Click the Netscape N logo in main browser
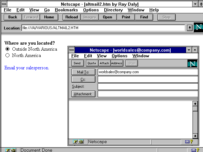This screenshot has width=203, height=152. tap(198, 28)
